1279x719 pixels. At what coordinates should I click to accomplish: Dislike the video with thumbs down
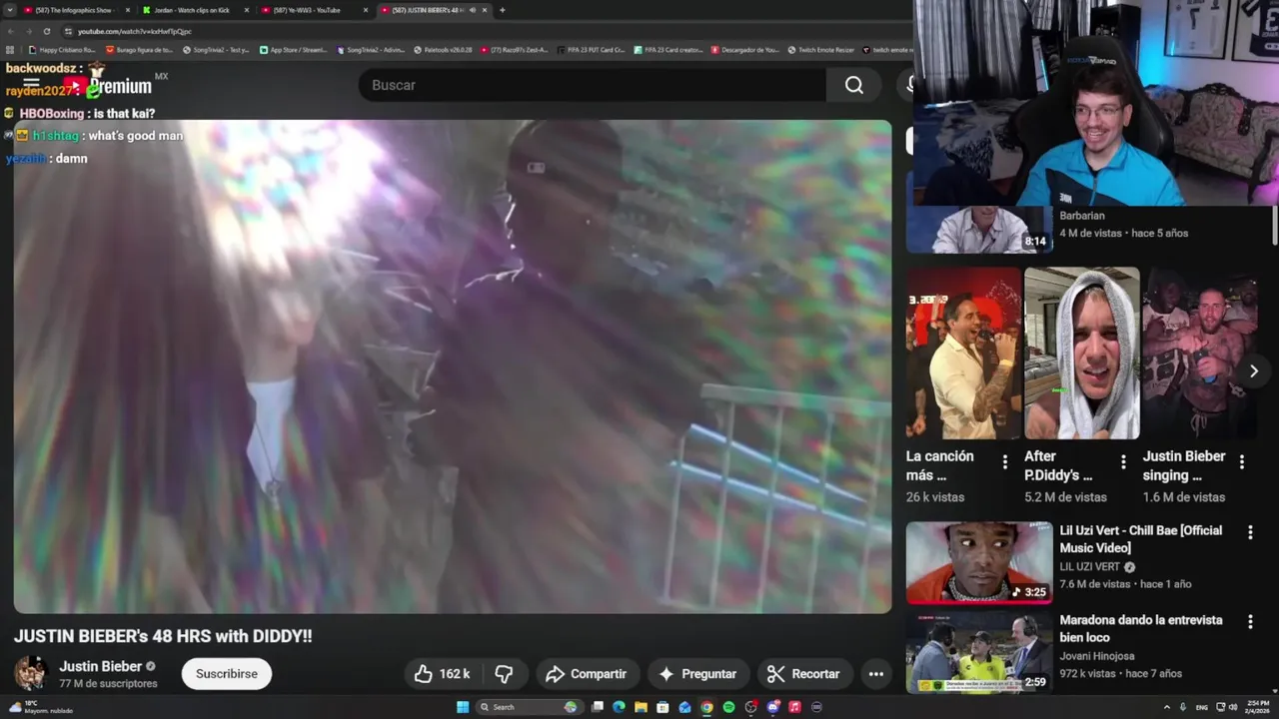(504, 674)
